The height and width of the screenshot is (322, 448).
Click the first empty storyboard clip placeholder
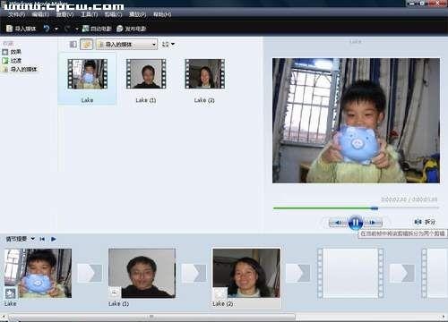(x=350, y=273)
